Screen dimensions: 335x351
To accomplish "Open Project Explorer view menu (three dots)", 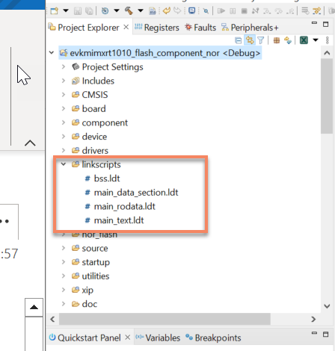I will coord(328,40).
